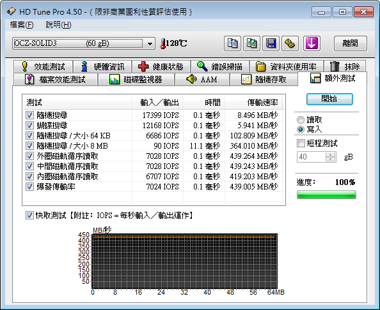
Task: Switch to the 隨機存取 tab
Action: click(264, 79)
